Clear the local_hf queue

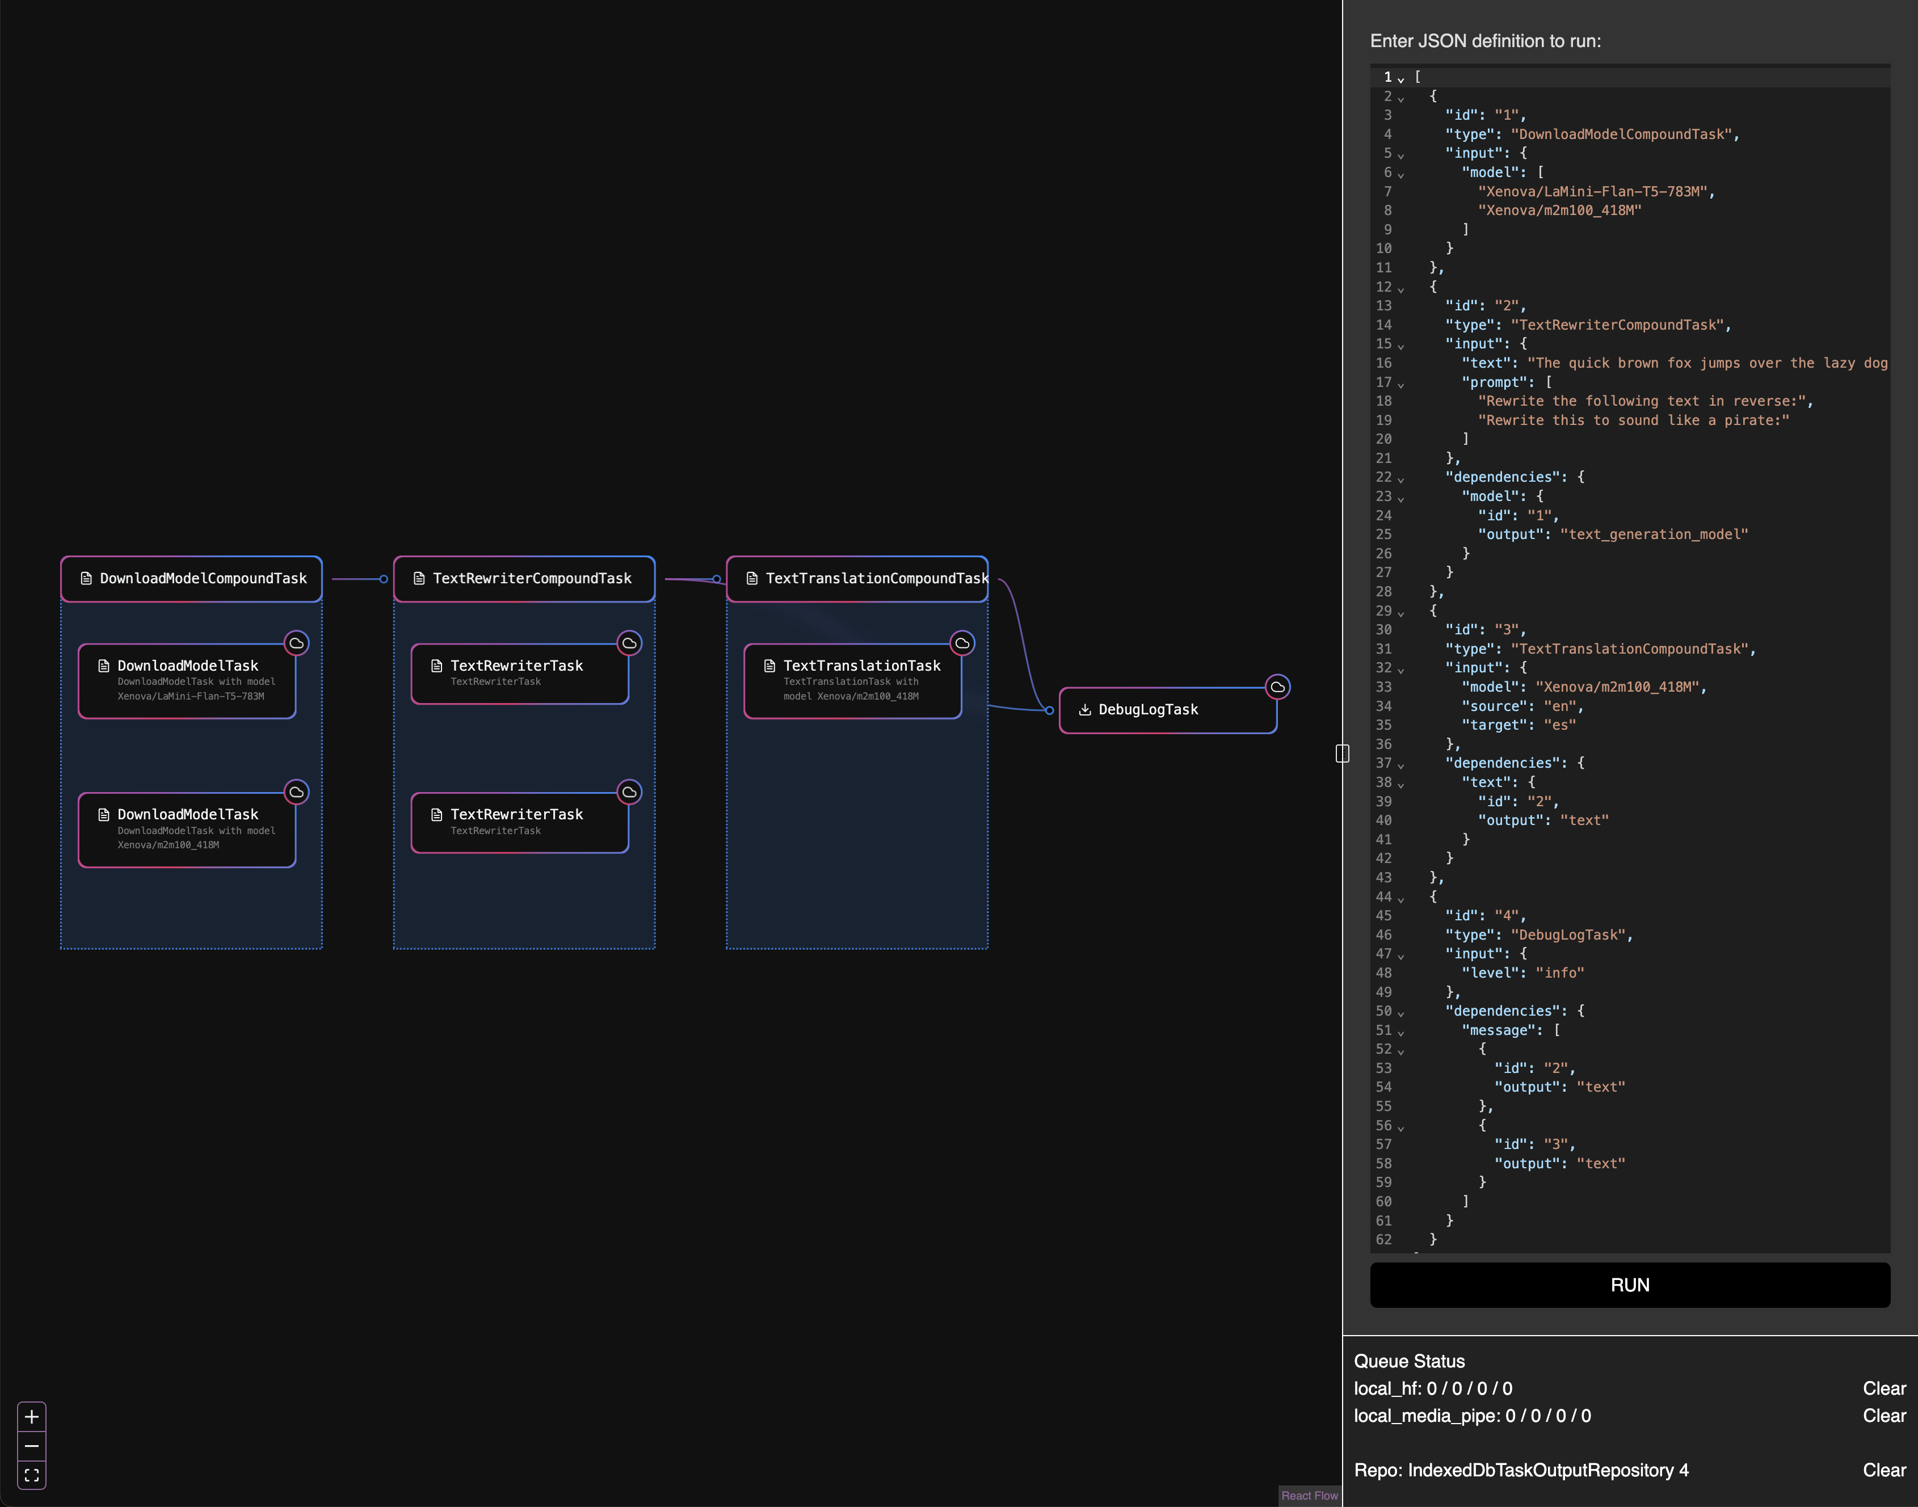click(x=1885, y=1389)
